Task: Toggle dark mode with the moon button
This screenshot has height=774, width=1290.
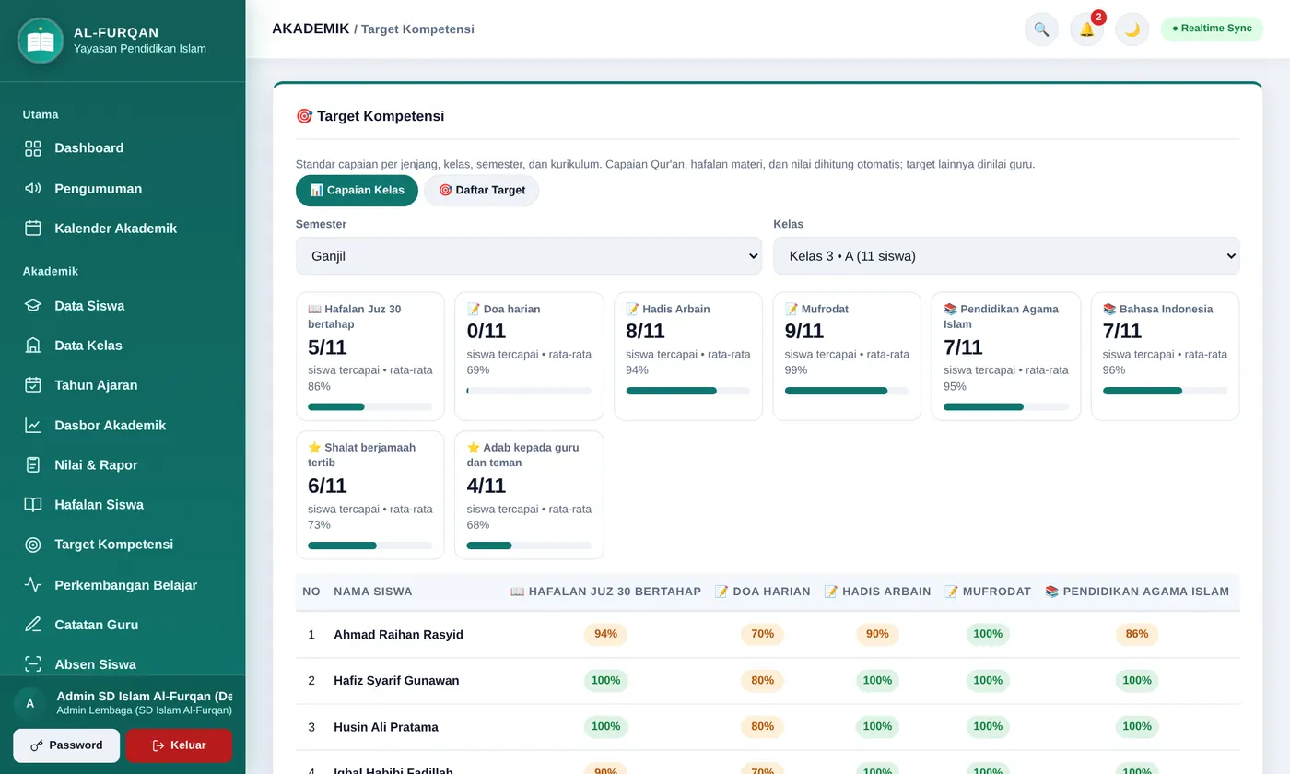Action: (1132, 29)
